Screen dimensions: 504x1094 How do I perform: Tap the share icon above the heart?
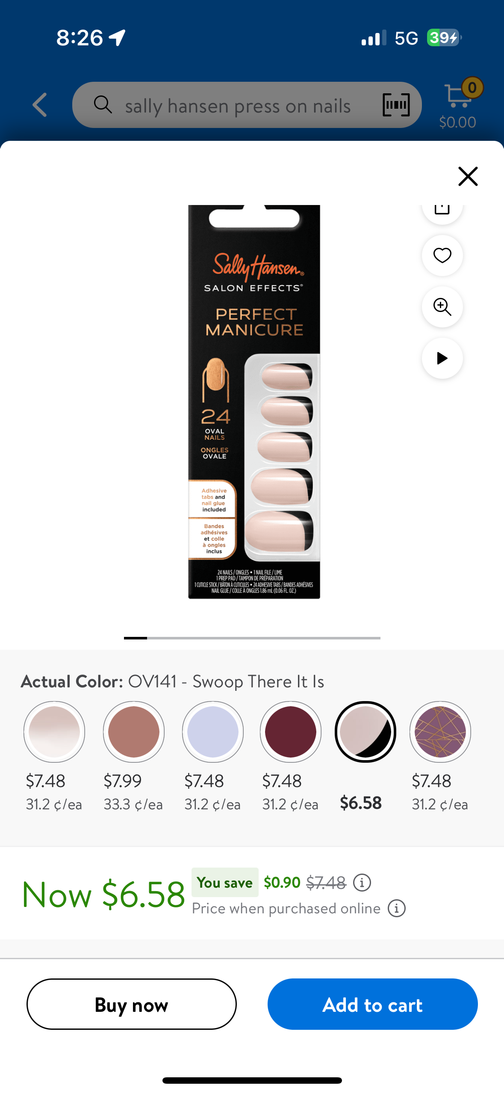(442, 210)
